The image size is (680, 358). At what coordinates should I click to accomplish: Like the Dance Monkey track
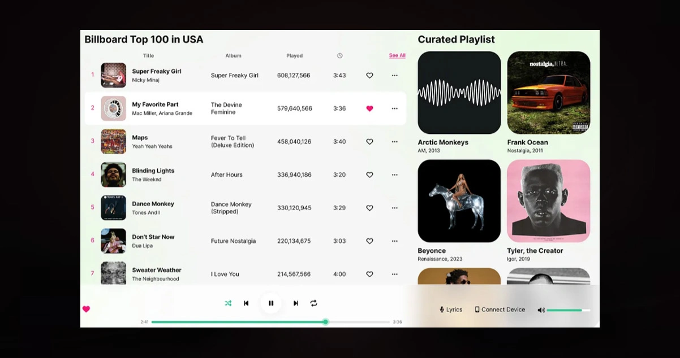click(x=369, y=208)
